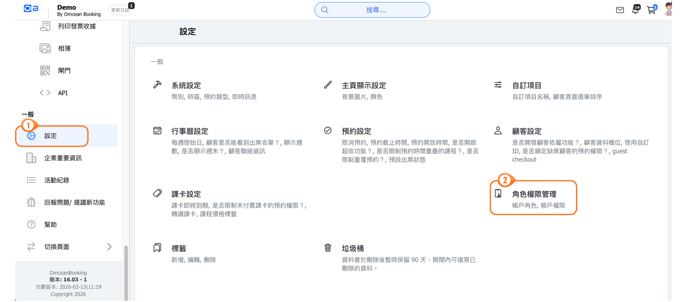Viewport: 687px width, 302px height.
Task: Click the calendar icon for 行事曆設定
Action: coord(157,131)
